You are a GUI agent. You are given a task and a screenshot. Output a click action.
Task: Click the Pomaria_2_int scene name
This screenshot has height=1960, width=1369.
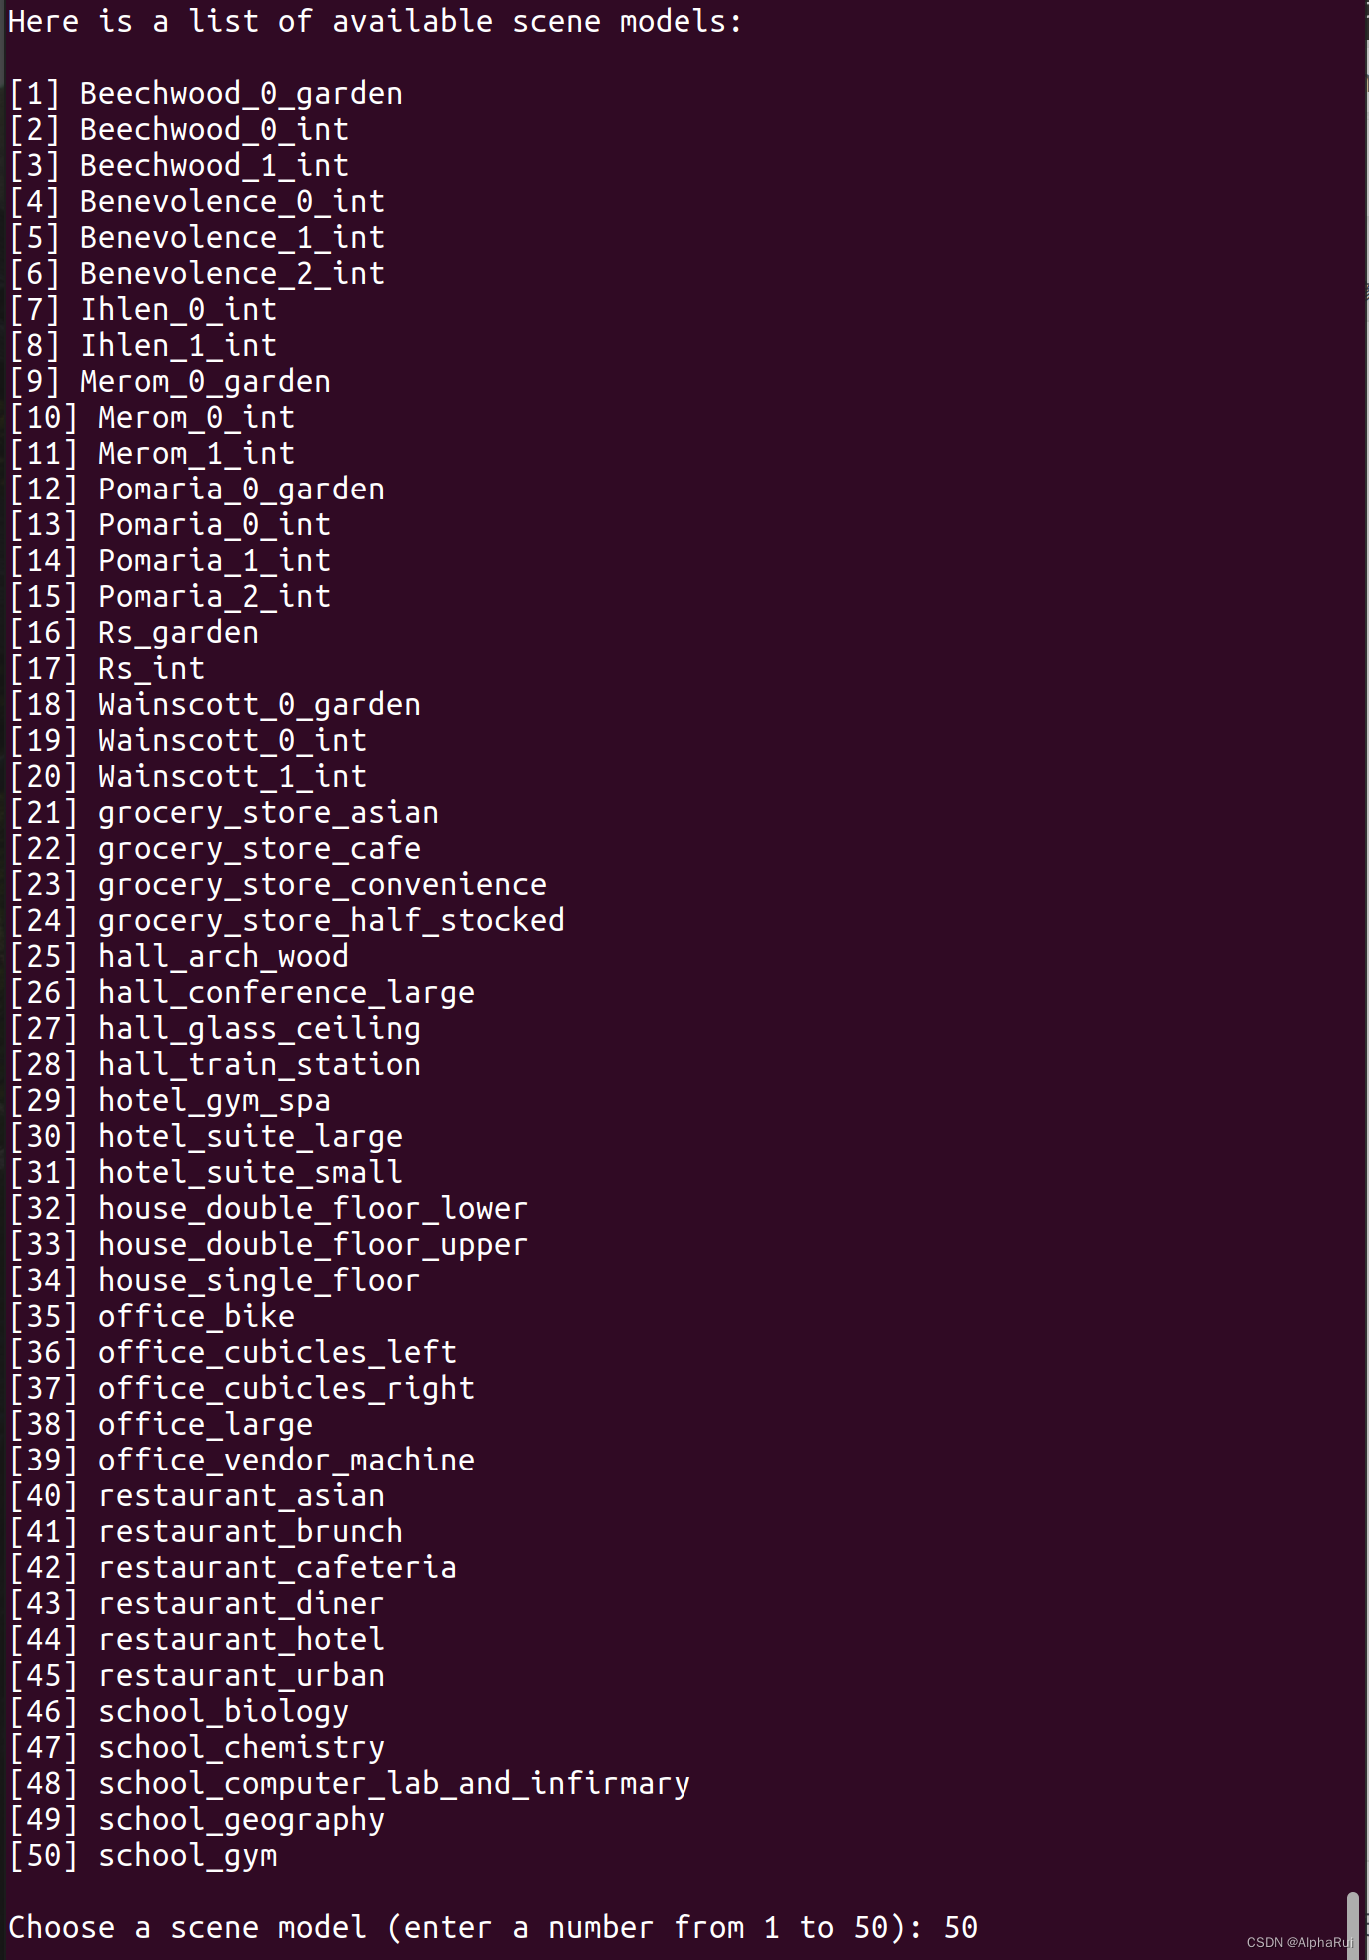[x=214, y=597]
